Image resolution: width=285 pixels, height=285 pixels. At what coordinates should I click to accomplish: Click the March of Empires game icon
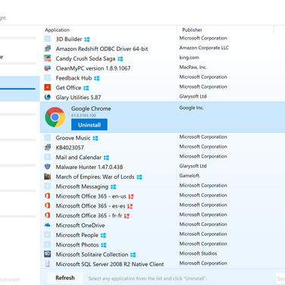48,177
